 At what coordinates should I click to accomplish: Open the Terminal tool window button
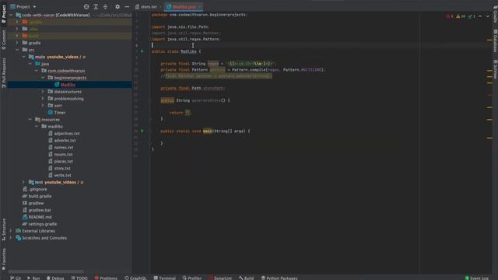pos(164,278)
